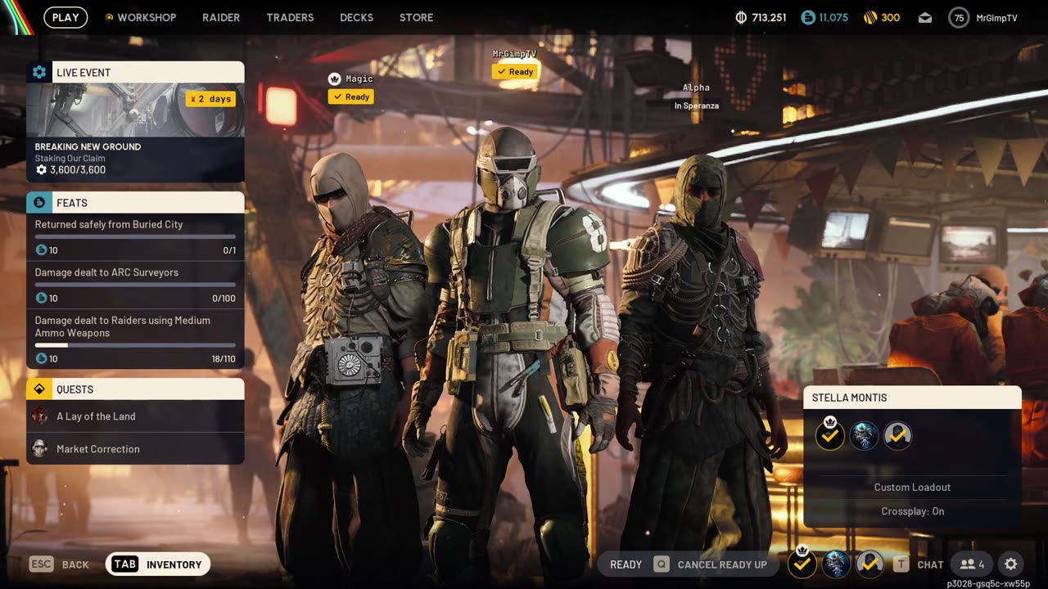Click Buried City feat progress bar
Viewport: 1048px width, 589px height.
135,236
